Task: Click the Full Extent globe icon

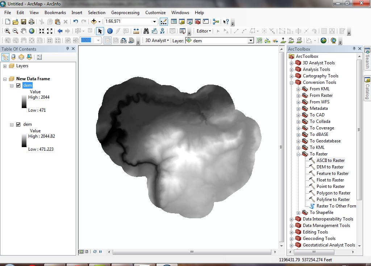Action: click(32, 31)
